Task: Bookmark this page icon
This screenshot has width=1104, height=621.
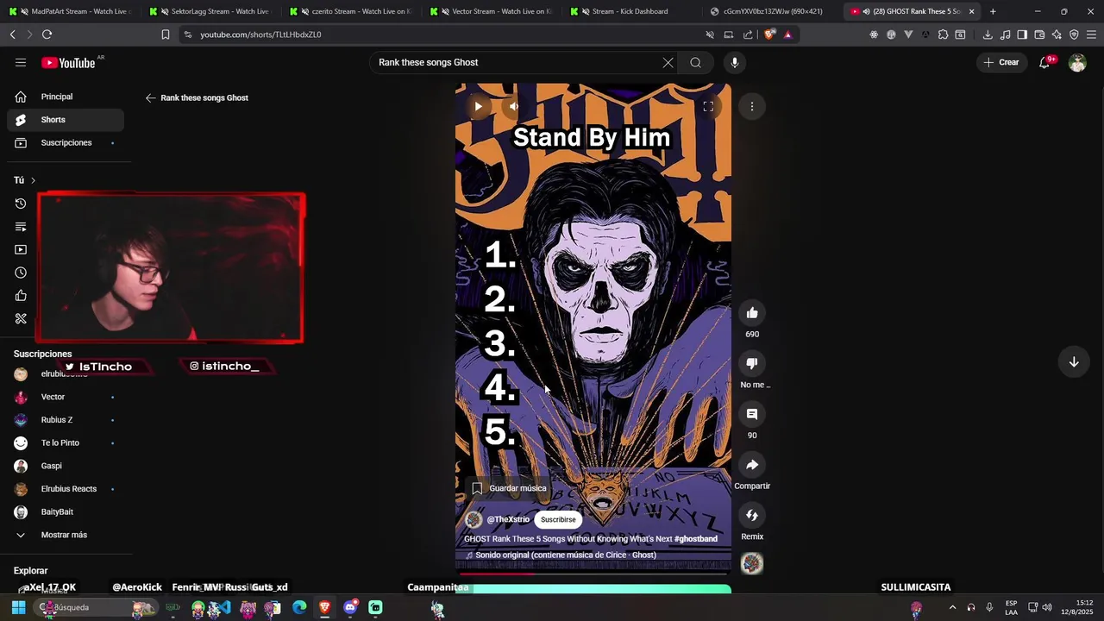Action: tap(166, 34)
